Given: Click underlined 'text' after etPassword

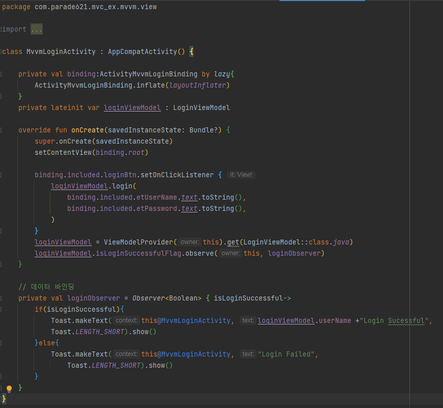Looking at the screenshot, I should [x=189, y=208].
